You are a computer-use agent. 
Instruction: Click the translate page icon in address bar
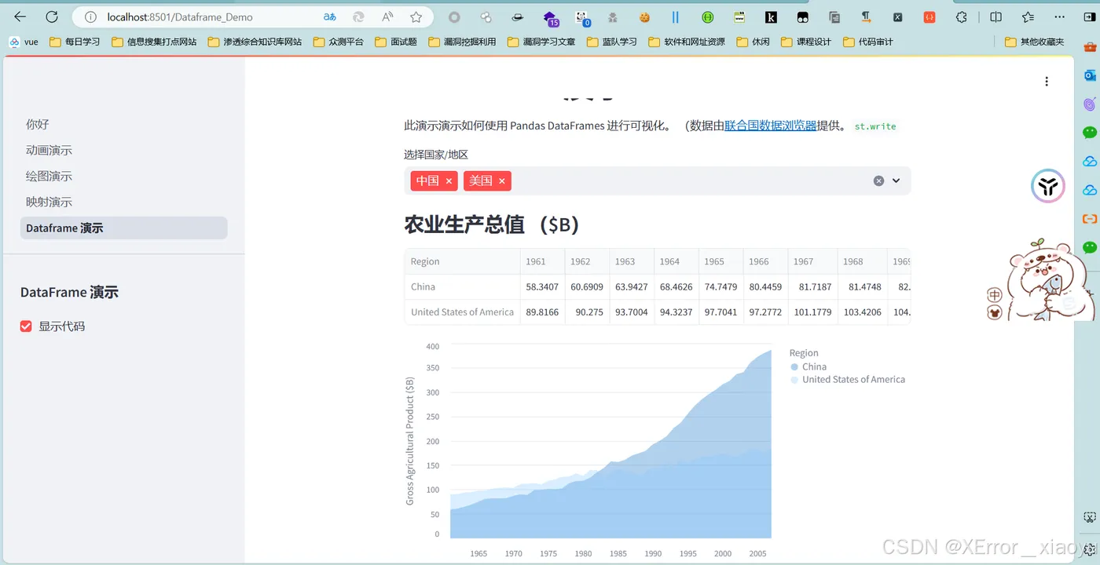pyautogui.click(x=330, y=16)
